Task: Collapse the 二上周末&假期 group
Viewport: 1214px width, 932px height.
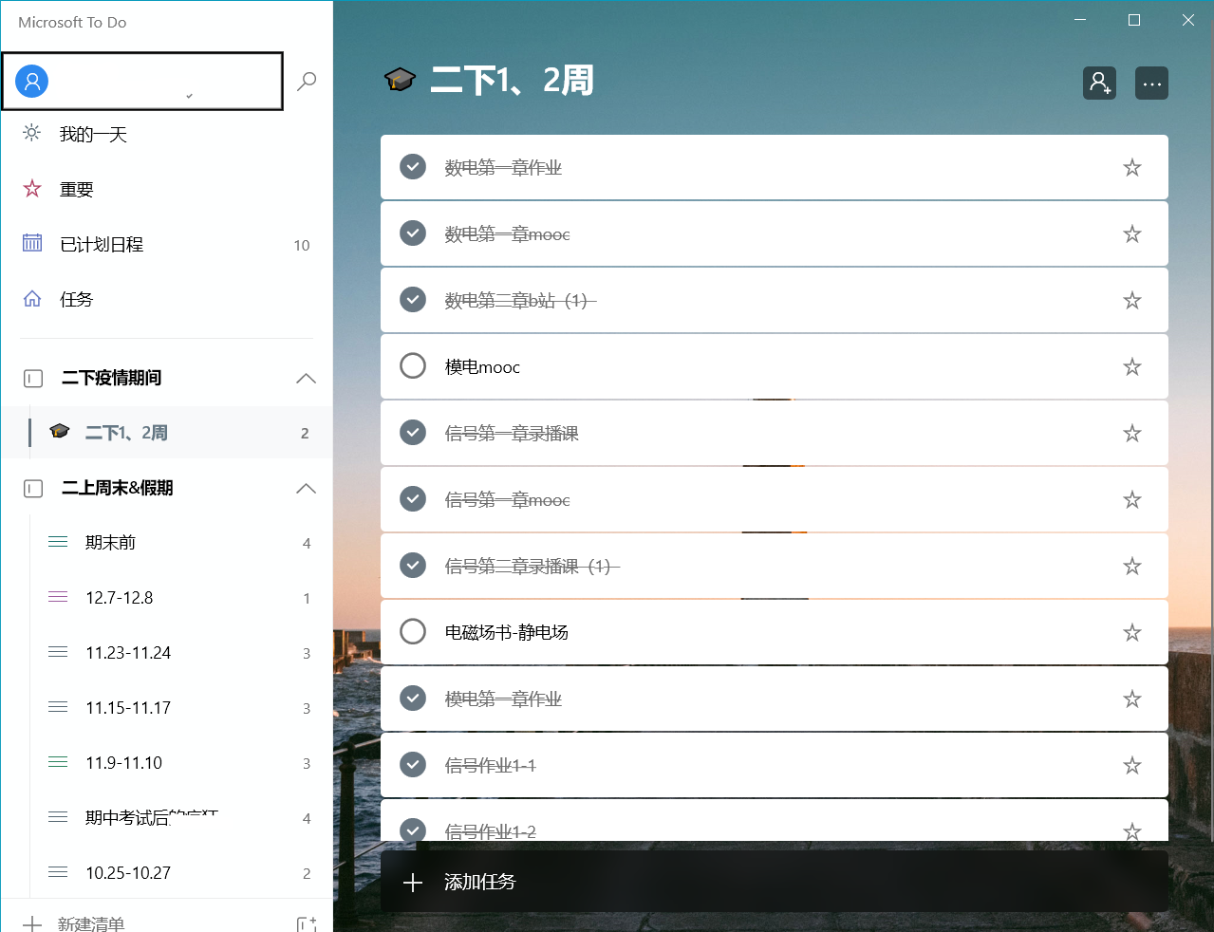Action: (x=305, y=488)
